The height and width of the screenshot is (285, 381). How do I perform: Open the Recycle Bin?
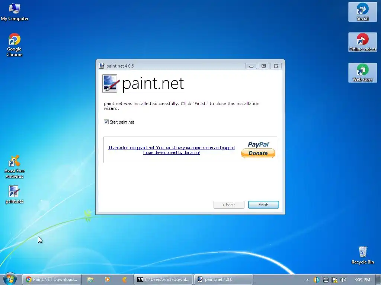click(362, 255)
